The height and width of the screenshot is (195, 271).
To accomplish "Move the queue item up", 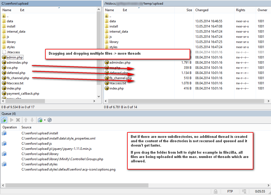I will (26, 120).
